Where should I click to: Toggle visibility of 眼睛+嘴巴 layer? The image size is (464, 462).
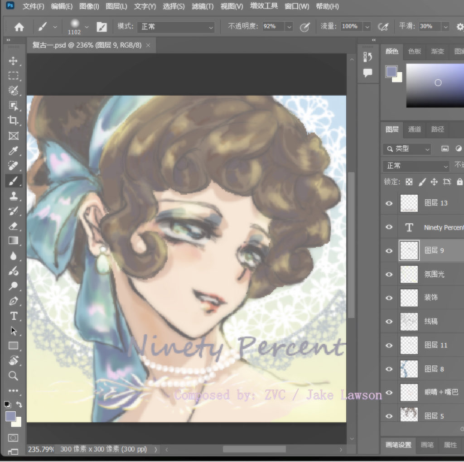pyautogui.click(x=389, y=393)
